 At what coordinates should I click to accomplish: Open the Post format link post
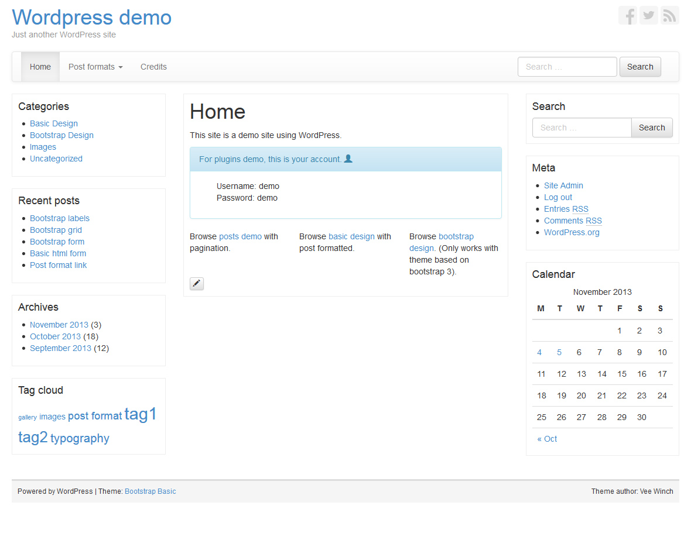click(x=58, y=265)
